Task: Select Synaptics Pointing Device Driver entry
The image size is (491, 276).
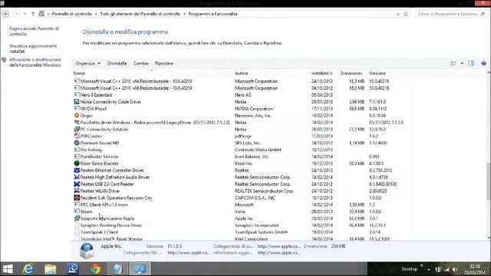Action: click(x=111, y=225)
